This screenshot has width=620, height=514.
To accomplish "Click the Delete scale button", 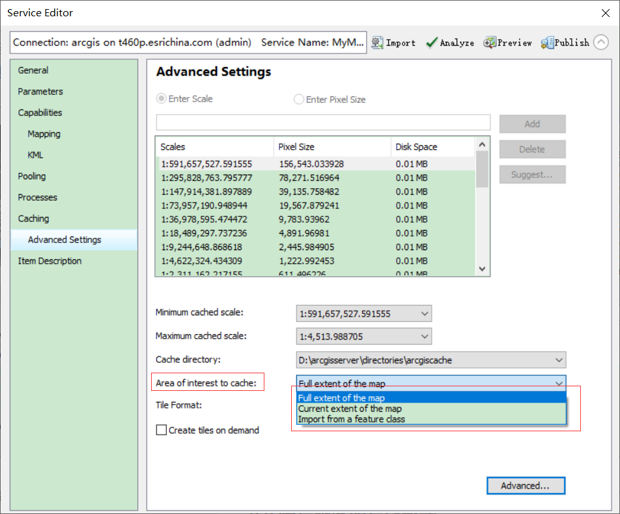I will 532,149.
